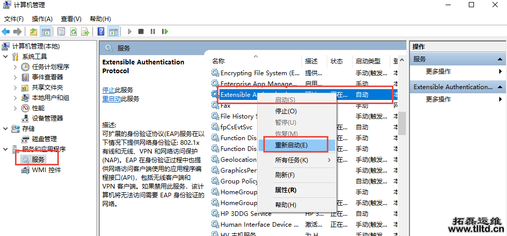Open the 文件(F) menu

coord(14,19)
